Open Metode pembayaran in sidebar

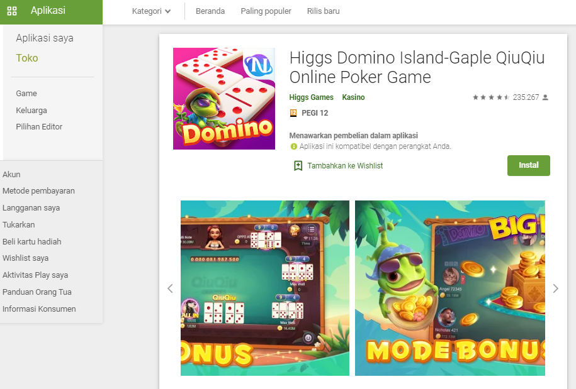coord(38,190)
